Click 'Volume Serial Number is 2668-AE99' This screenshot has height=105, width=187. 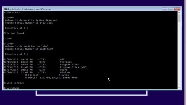click(29, 49)
